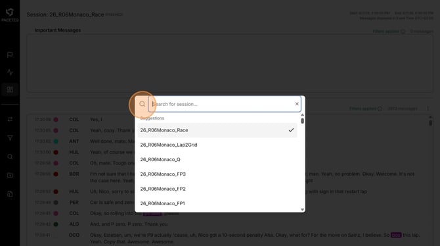
Task: Click the 'Session: 26_R06Monaco_Race' title
Action: [65, 14]
